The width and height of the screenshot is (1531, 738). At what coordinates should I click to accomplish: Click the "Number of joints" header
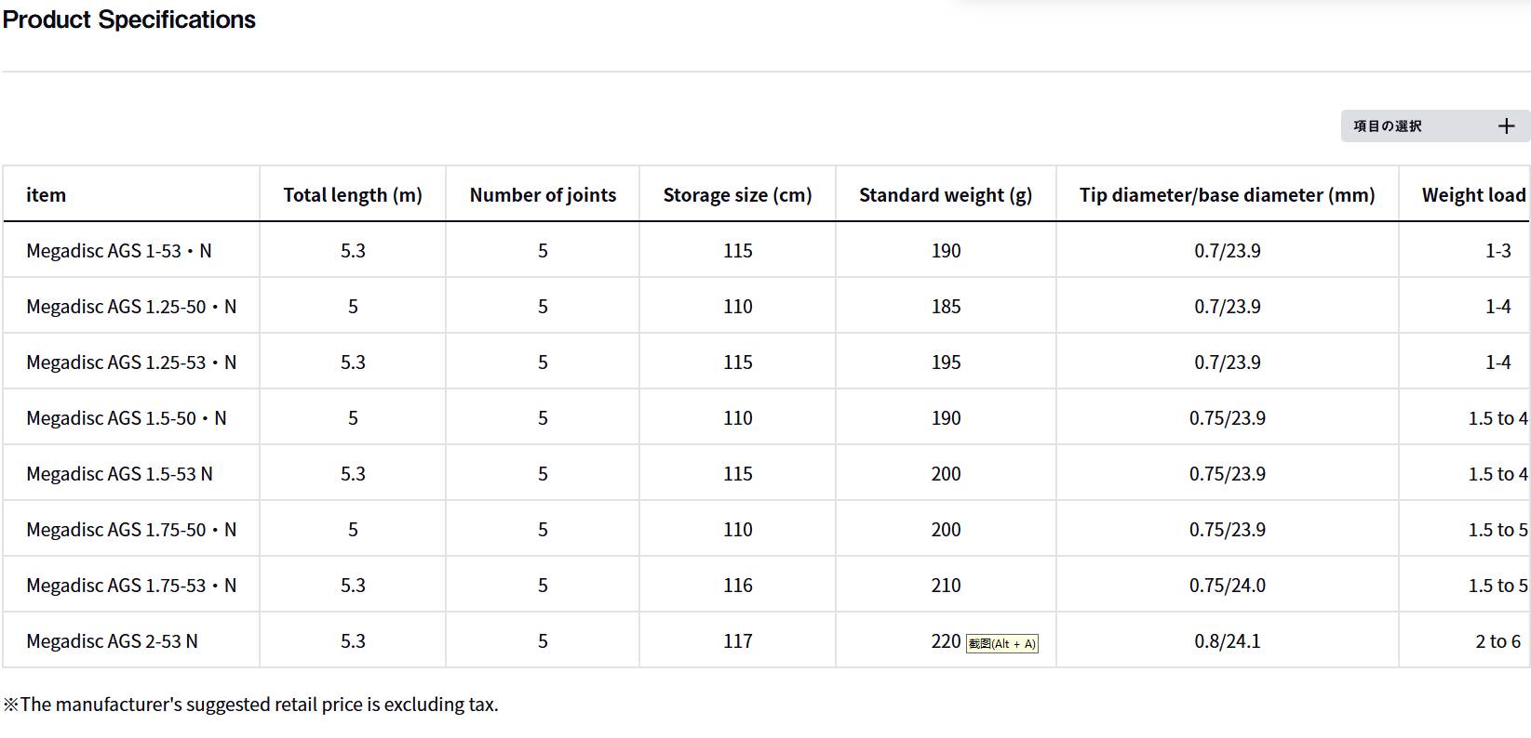coord(543,195)
